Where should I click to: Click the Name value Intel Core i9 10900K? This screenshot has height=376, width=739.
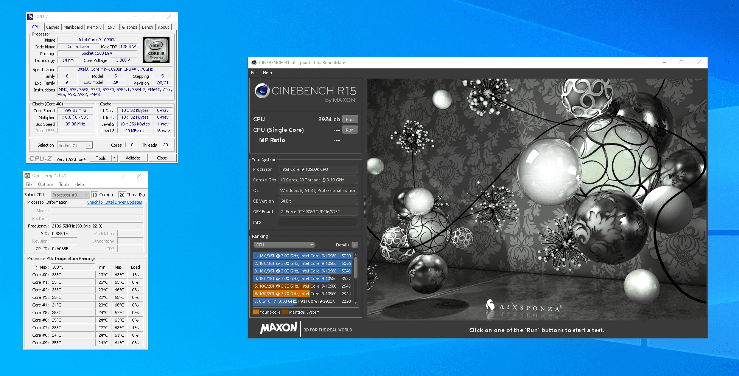click(97, 40)
